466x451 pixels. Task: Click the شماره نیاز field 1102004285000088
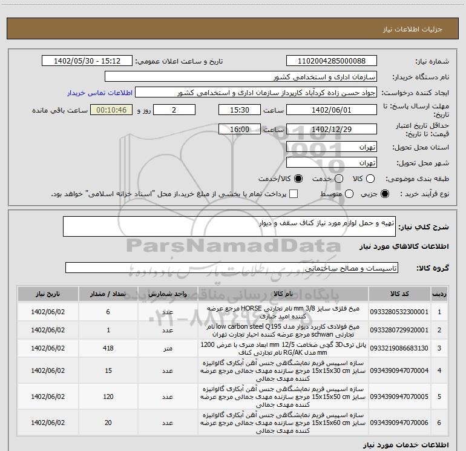[x=332, y=61]
